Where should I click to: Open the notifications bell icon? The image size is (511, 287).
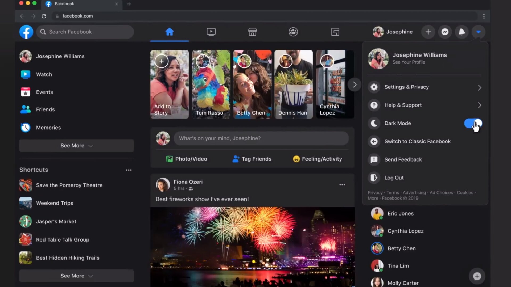[462, 32]
